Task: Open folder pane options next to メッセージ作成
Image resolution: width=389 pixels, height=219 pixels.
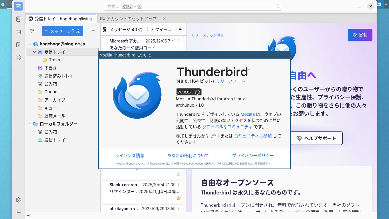Action: click(94, 31)
